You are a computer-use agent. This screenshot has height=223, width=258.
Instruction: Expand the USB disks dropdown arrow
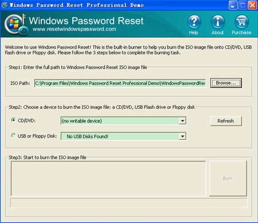click(x=182, y=136)
